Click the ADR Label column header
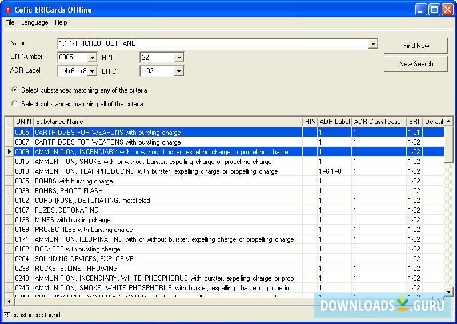 pyautogui.click(x=334, y=122)
